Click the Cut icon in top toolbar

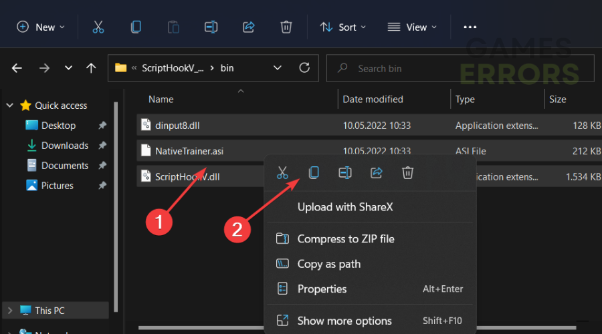point(98,27)
